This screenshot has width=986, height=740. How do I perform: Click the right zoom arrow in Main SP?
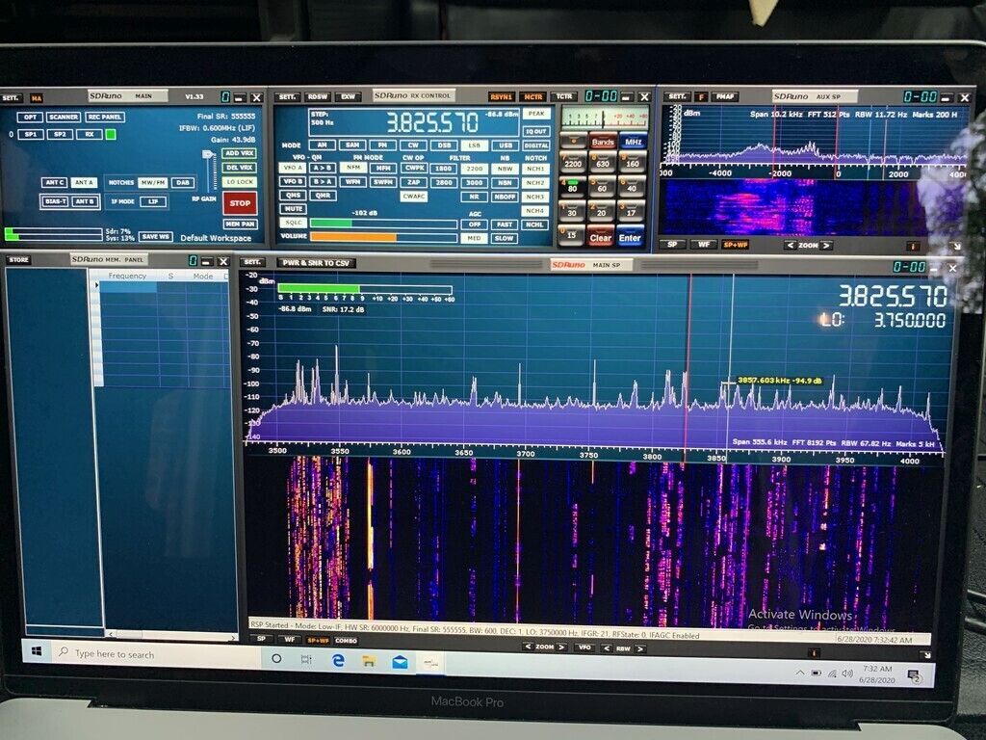pos(561,647)
